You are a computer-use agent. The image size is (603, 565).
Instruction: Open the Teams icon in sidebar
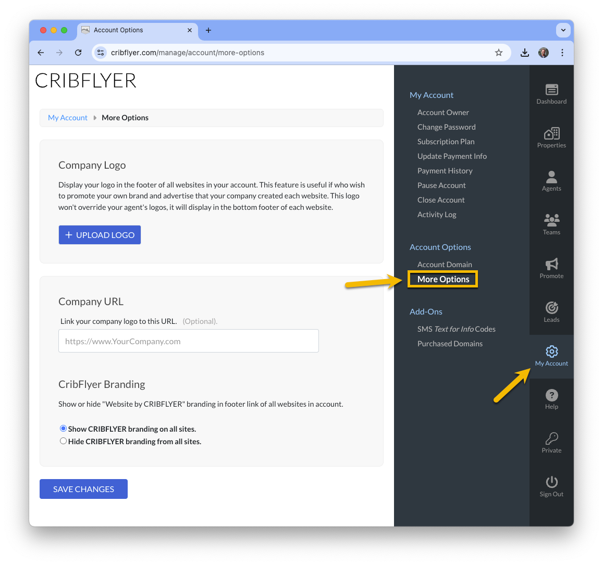[551, 220]
